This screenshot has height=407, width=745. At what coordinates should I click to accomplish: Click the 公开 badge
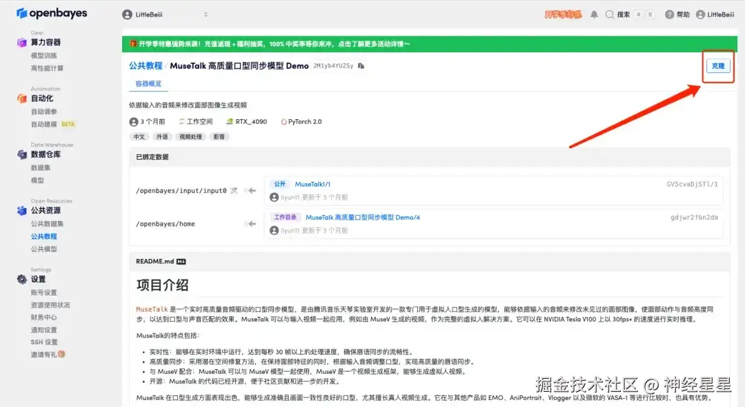280,184
